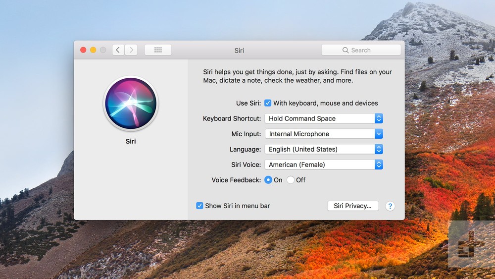This screenshot has height=279, width=495.
Task: Click the Search field in the toolbar
Action: 361,50
